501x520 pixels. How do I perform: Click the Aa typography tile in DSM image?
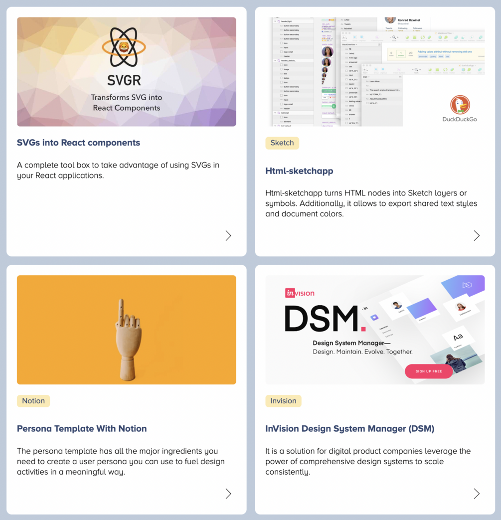(458, 338)
